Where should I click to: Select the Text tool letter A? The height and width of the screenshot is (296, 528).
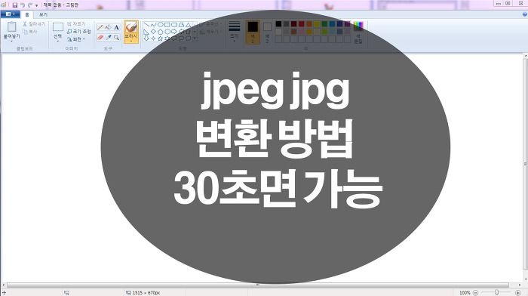(x=116, y=27)
